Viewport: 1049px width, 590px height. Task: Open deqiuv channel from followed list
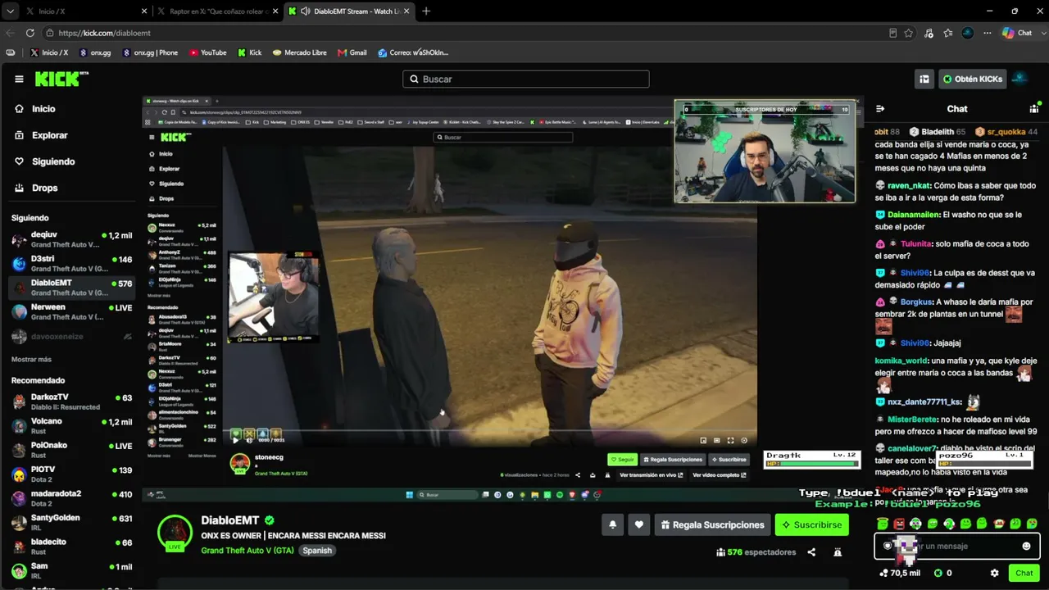point(72,239)
